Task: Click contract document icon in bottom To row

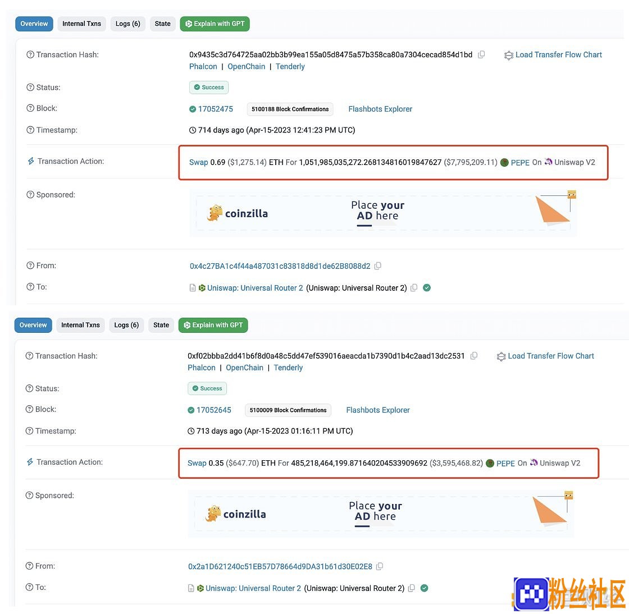Action: click(191, 588)
